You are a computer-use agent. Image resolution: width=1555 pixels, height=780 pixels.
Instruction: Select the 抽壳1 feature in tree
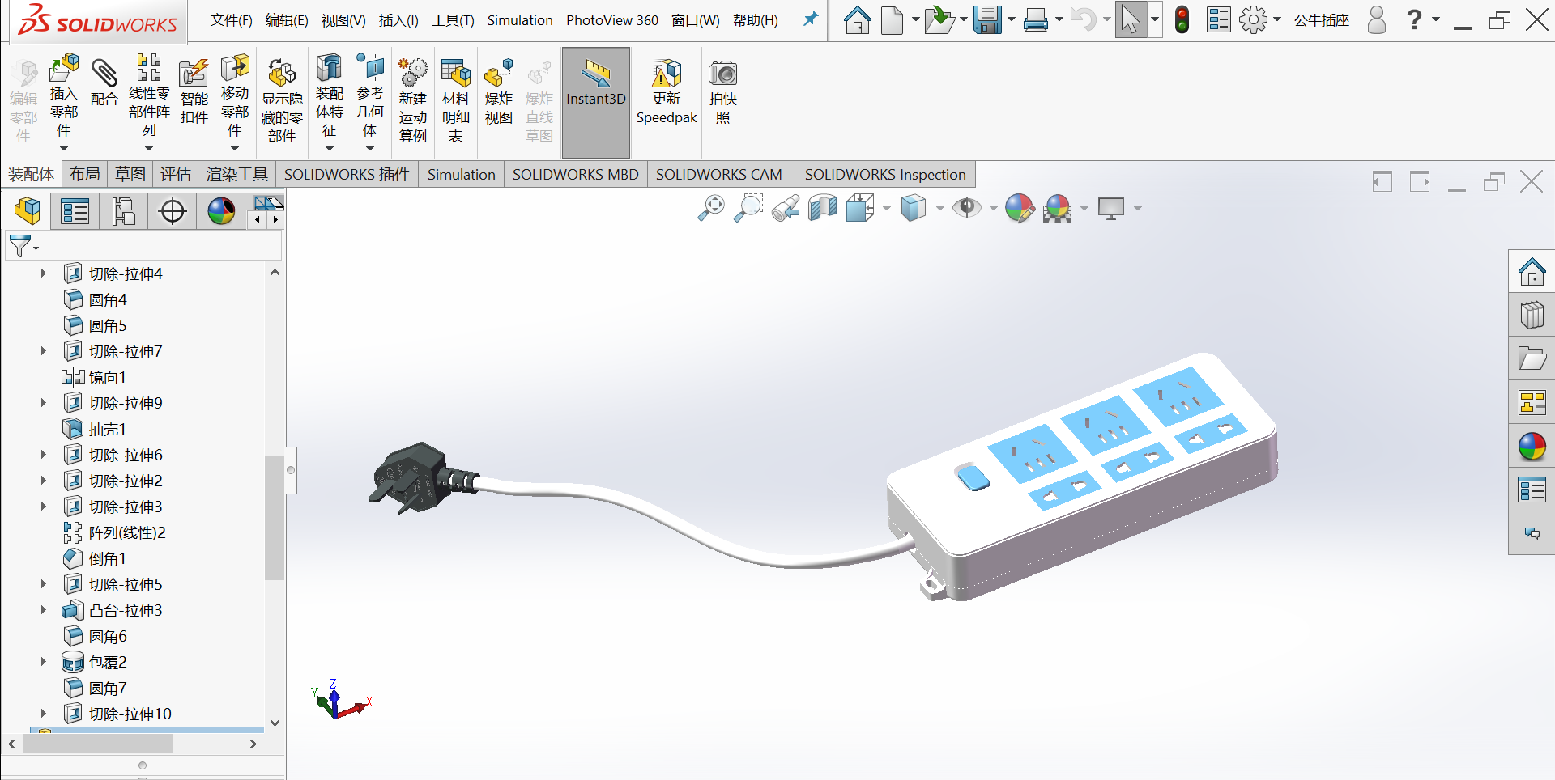pyautogui.click(x=107, y=429)
